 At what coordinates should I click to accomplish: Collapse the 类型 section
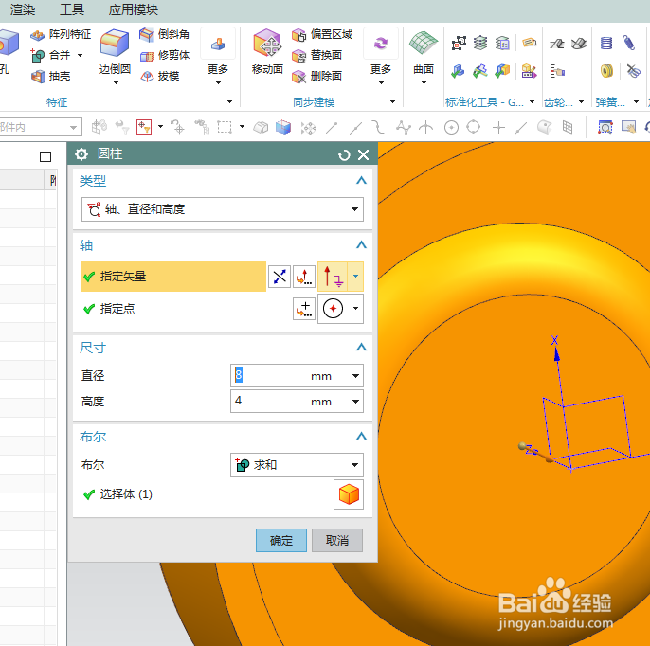361,180
